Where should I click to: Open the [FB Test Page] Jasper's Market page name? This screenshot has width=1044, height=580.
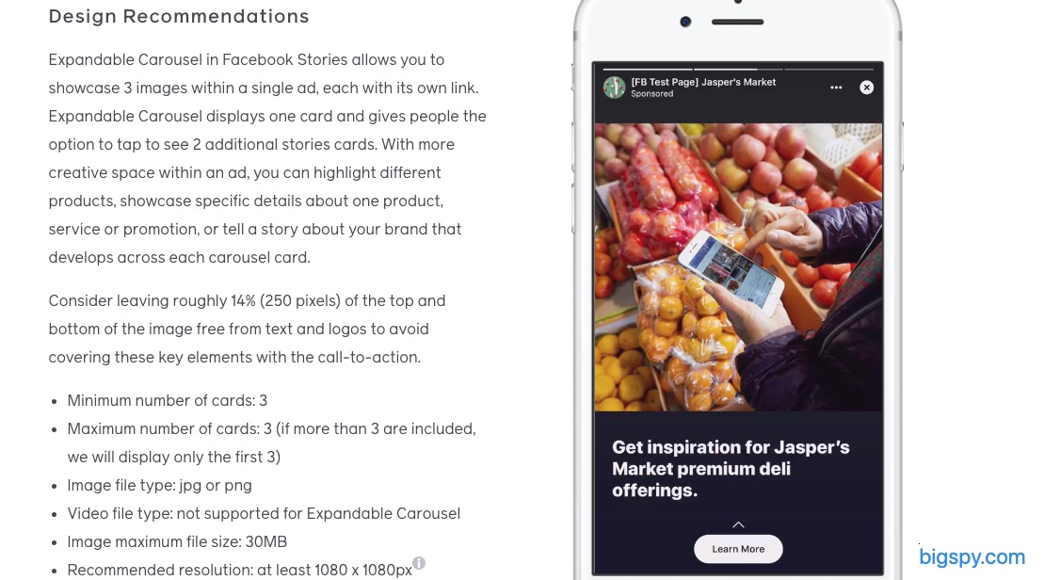click(703, 82)
